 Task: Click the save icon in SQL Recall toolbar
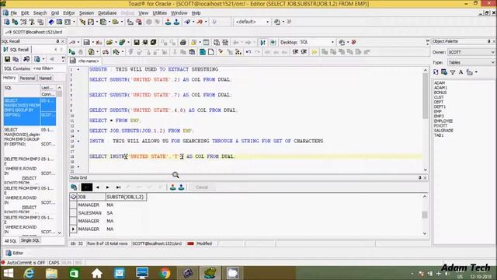point(7,59)
